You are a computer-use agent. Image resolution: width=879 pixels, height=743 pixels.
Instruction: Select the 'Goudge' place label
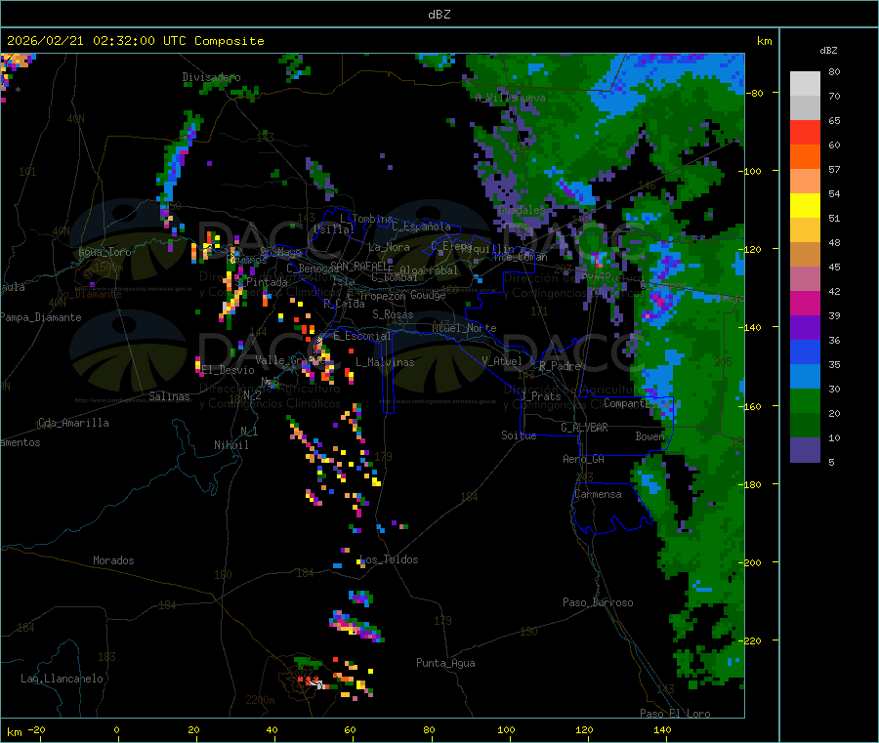[429, 295]
